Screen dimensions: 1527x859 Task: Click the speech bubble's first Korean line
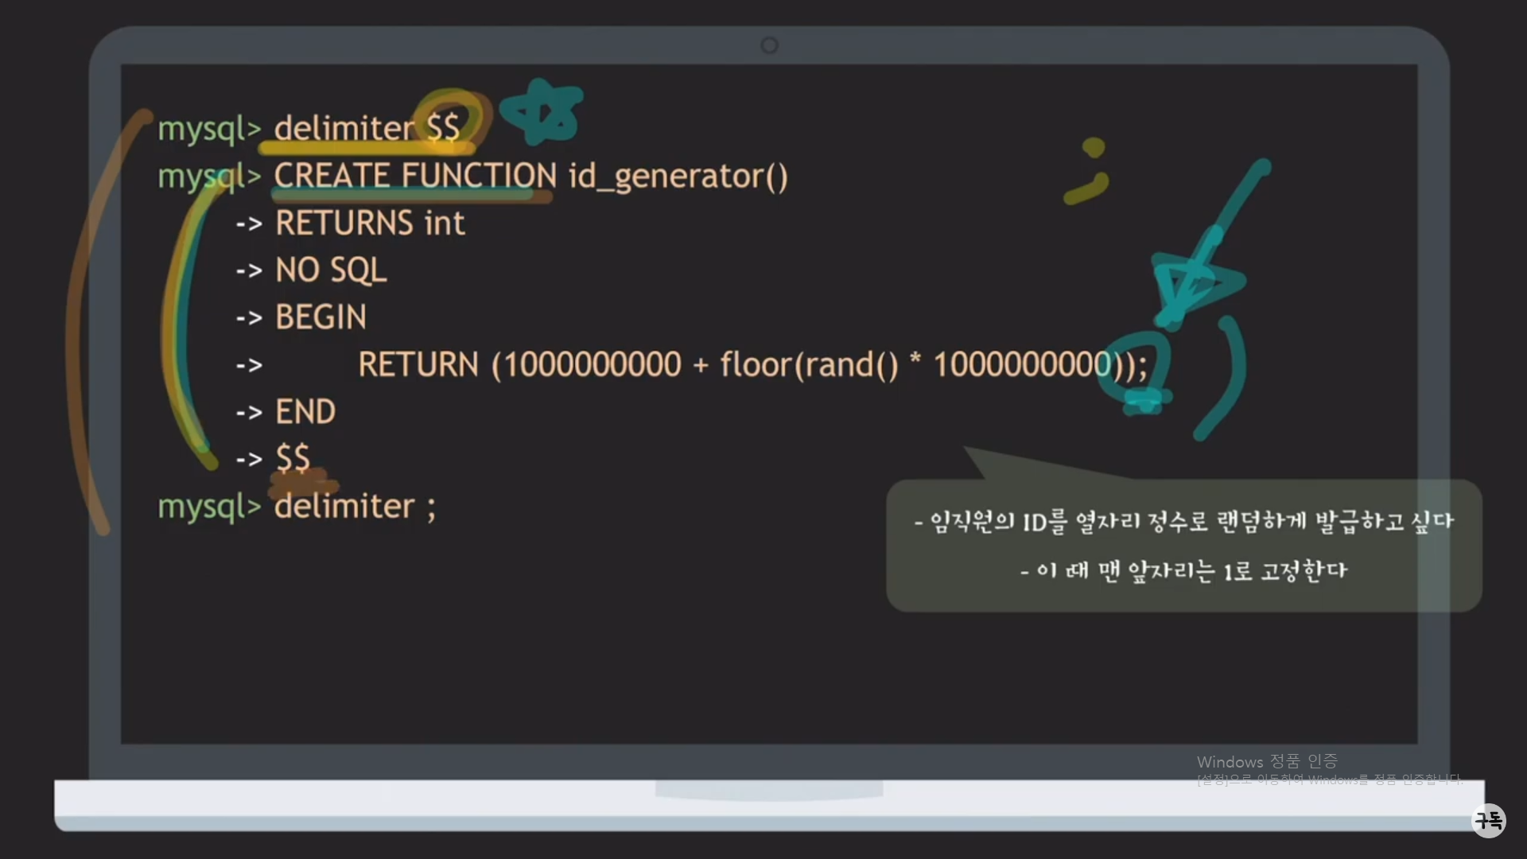tap(1183, 522)
